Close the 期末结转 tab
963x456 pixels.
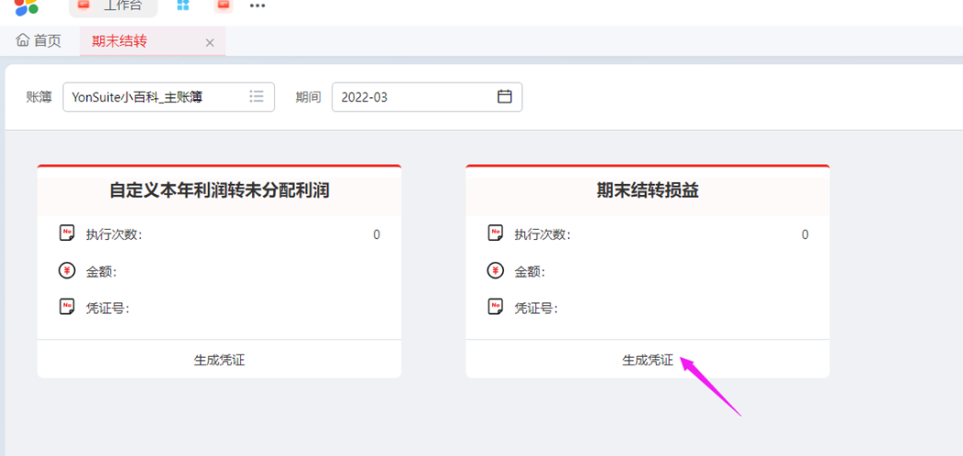click(210, 42)
